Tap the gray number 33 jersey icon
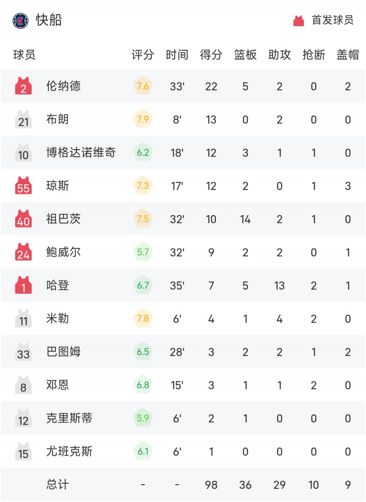This screenshot has width=366, height=502. click(23, 351)
